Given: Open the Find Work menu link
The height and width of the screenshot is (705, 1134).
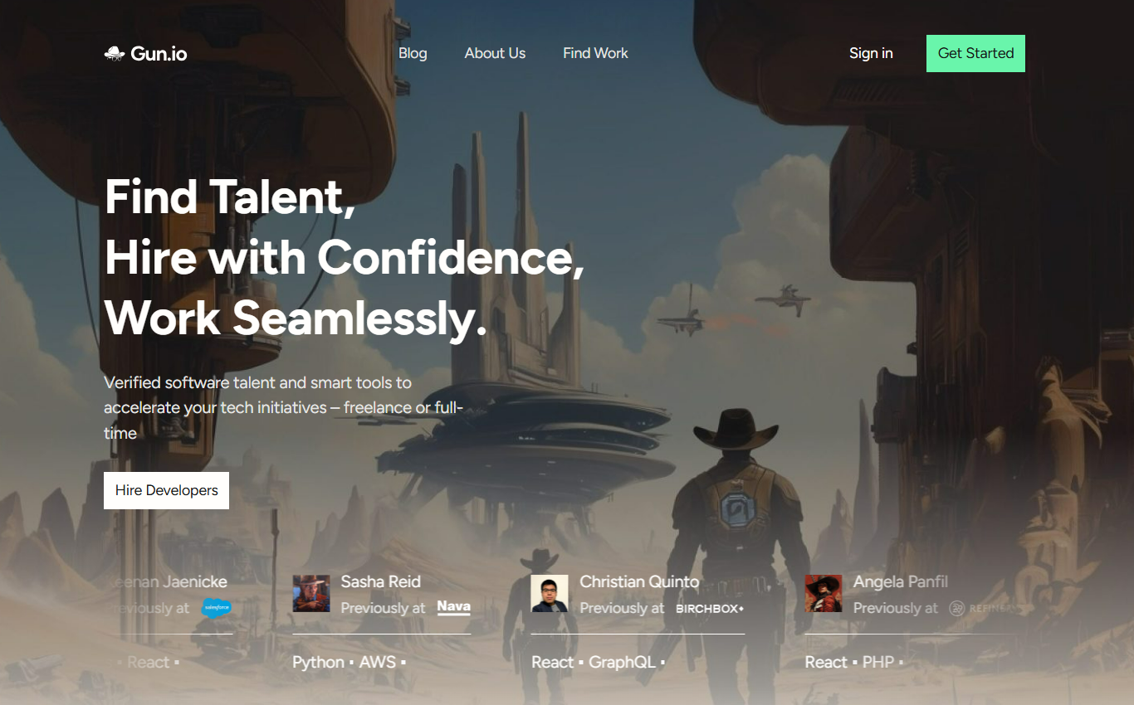Looking at the screenshot, I should tap(595, 53).
